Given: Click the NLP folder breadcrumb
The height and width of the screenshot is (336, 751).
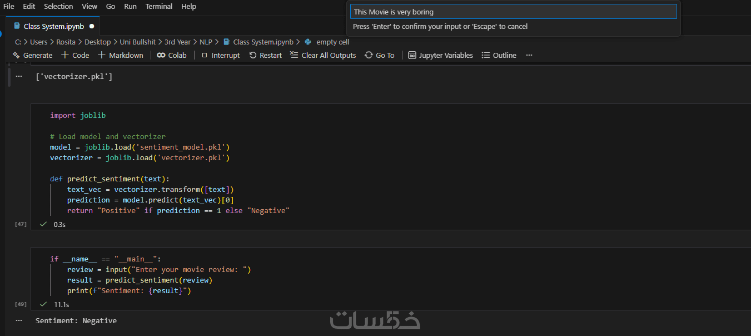Looking at the screenshot, I should 206,42.
